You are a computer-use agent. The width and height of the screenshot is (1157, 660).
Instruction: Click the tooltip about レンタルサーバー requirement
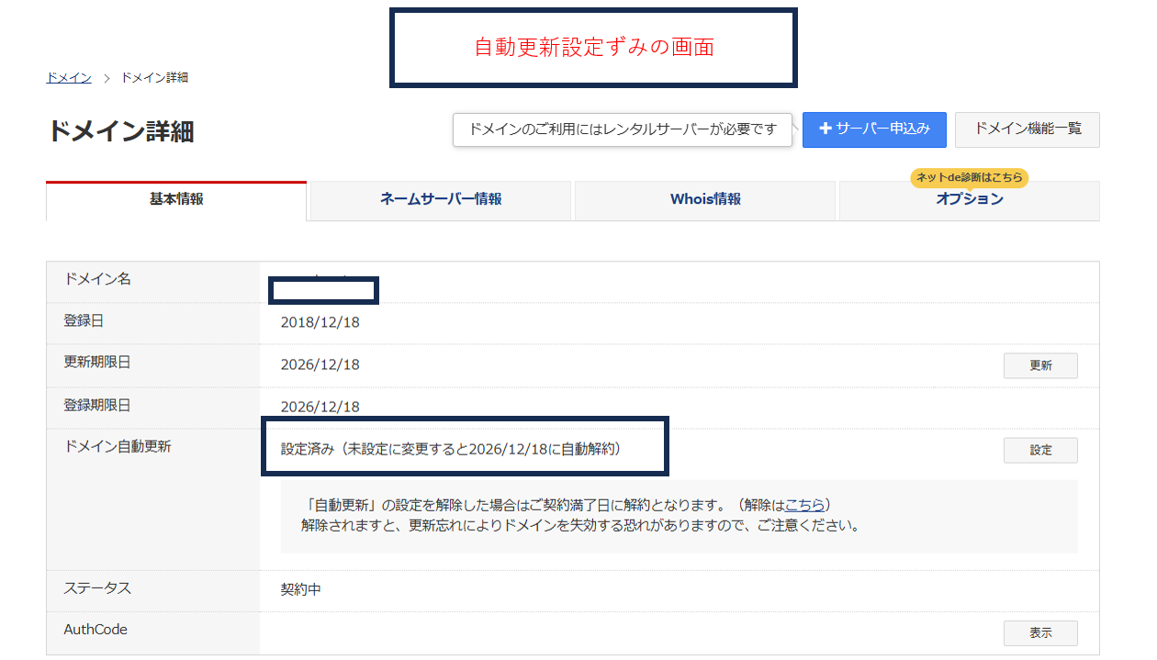point(623,130)
